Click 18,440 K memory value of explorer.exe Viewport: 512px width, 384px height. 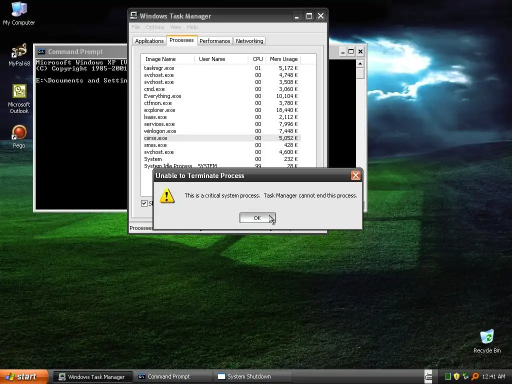coord(286,110)
